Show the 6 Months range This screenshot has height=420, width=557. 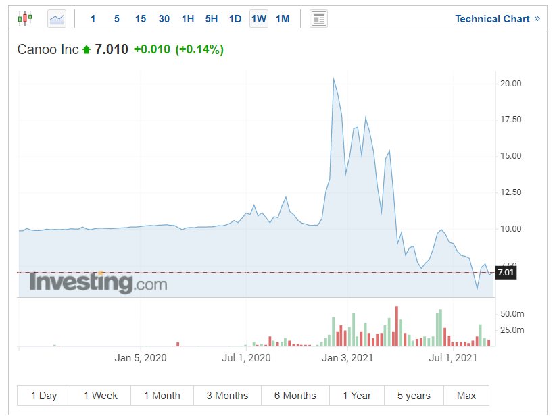pyautogui.click(x=295, y=395)
